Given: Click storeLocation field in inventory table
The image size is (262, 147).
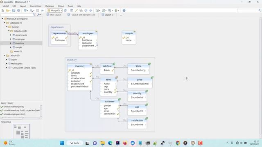Looking at the screenshot, I should click(x=78, y=78).
